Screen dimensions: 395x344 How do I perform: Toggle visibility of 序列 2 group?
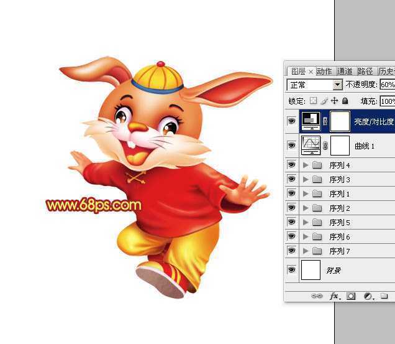coord(291,208)
